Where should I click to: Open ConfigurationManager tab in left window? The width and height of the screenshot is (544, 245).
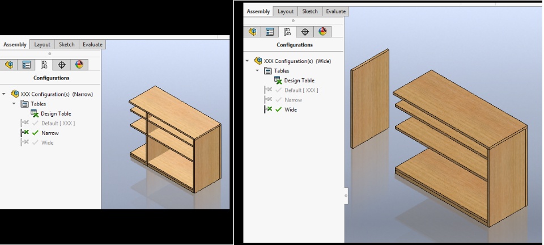coord(44,65)
